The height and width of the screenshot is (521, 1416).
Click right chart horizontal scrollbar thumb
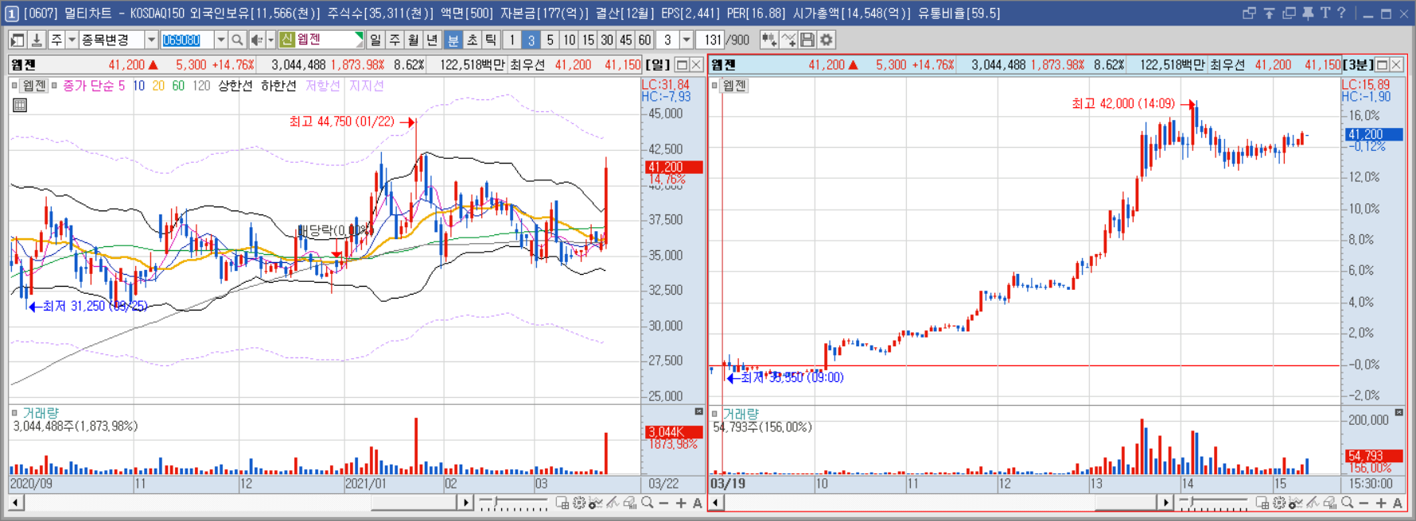(1125, 503)
